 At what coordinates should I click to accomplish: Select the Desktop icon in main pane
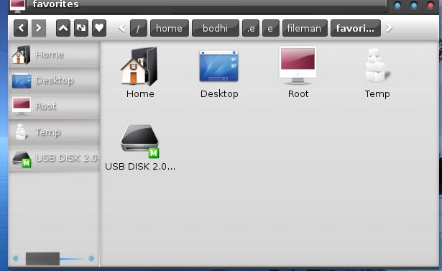tap(218, 66)
